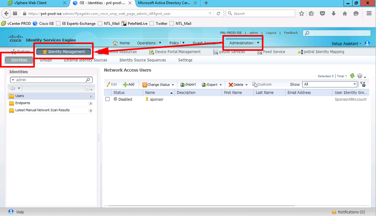Open the Operations menu

[149, 43]
